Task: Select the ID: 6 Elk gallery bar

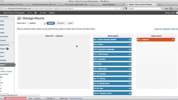Action: click(112, 64)
